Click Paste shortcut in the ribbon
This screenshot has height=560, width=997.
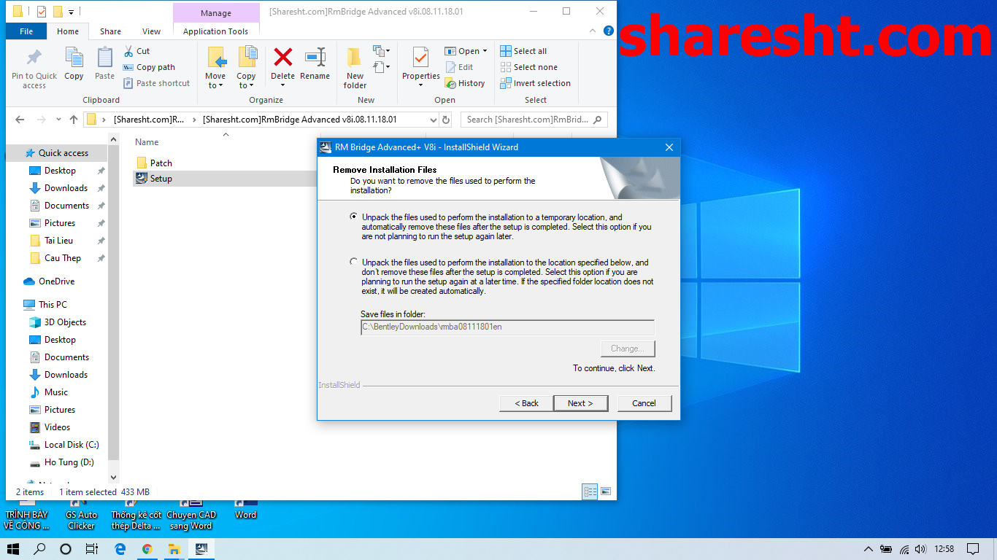(x=156, y=83)
